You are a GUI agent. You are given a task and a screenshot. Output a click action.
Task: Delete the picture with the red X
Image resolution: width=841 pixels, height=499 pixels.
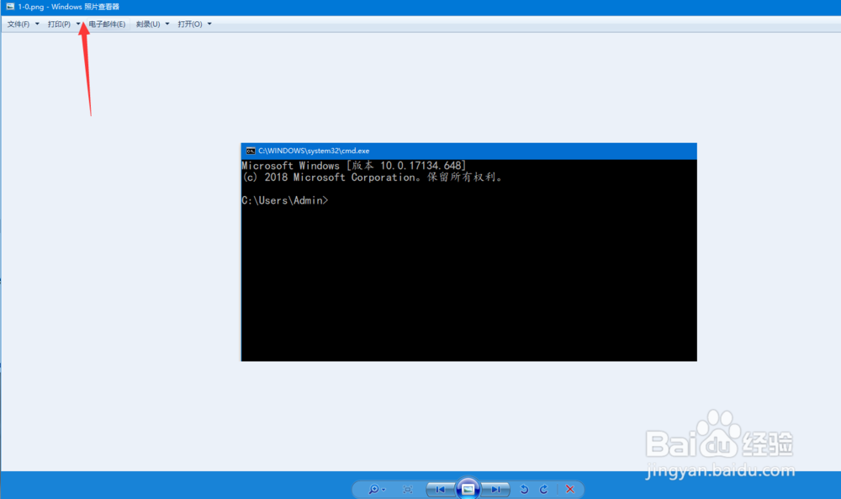point(570,490)
